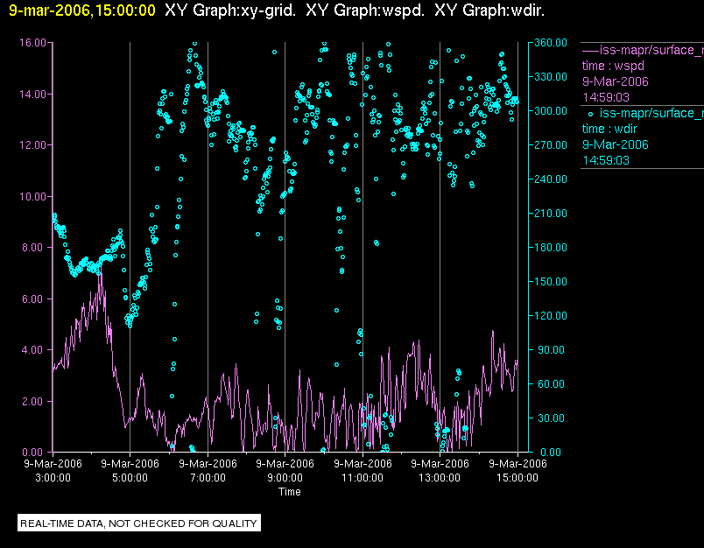This screenshot has height=548, width=704.
Task: Click 14:59:03 under the wdir legend
Action: coord(606,161)
